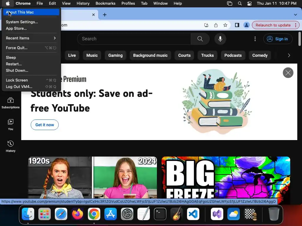Open the Bookmarks menu

pyautogui.click(x=105, y=3)
